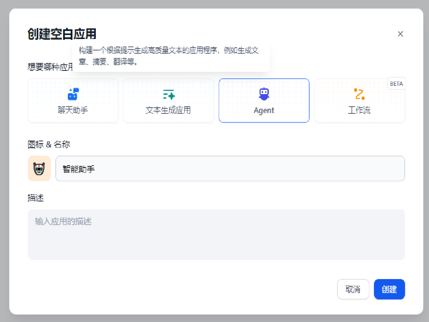Pick the Agent app type label
429x322 pixels.
pos(264,111)
